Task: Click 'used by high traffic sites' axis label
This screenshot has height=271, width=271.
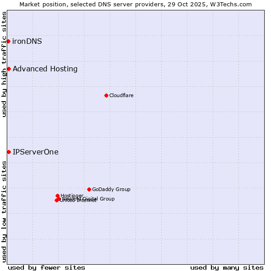Action: click(4, 64)
